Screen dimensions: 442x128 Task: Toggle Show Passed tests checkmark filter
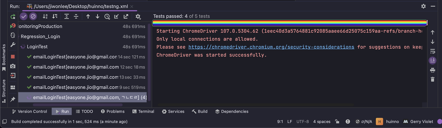click(x=23, y=16)
